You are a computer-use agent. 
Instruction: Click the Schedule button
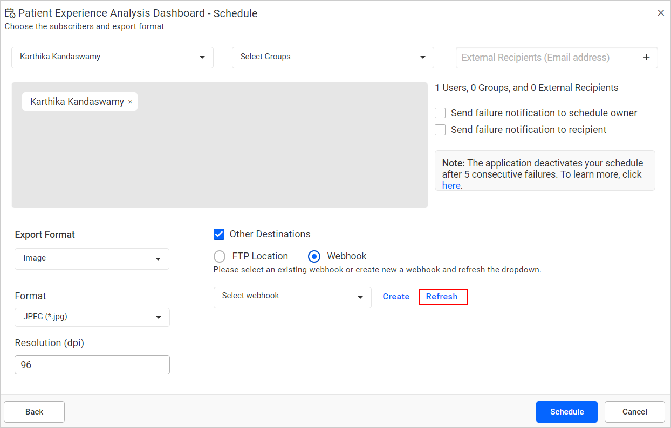coord(567,412)
